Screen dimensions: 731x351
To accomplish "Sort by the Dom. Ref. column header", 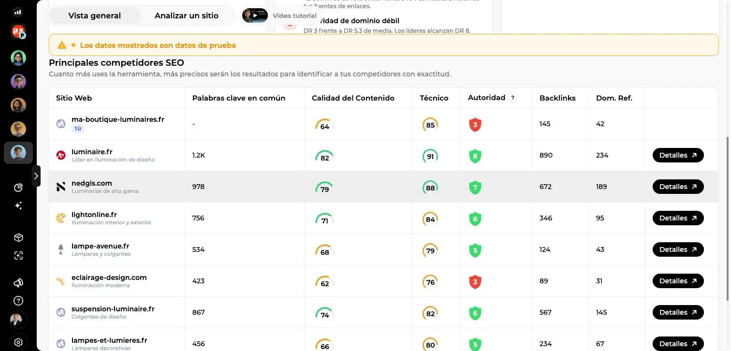I will coord(614,98).
